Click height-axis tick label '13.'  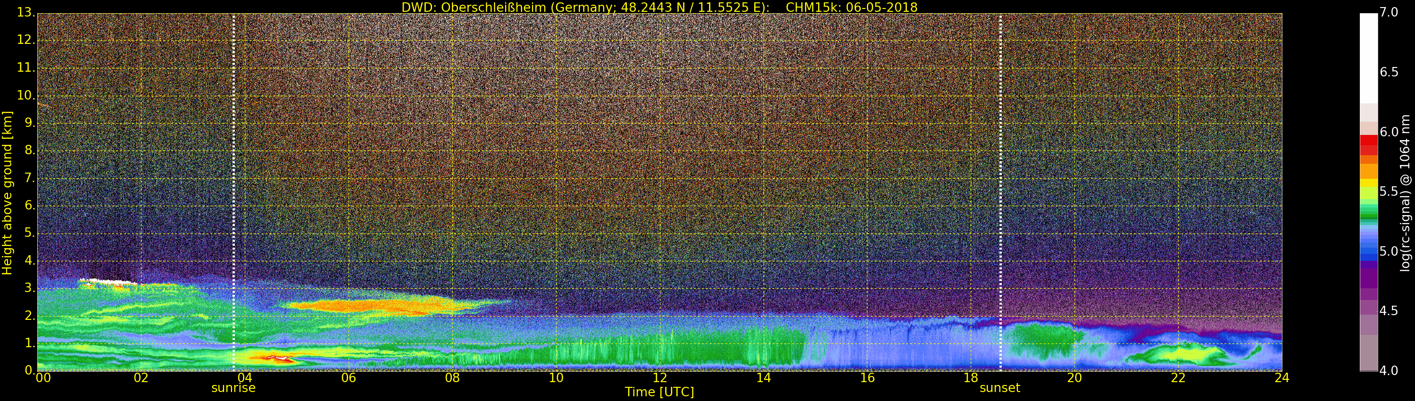pyautogui.click(x=26, y=12)
